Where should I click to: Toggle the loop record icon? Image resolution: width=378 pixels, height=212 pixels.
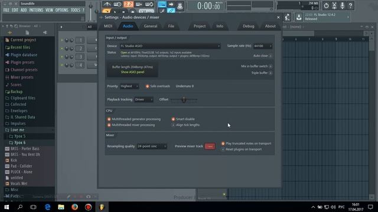pos(149,4)
